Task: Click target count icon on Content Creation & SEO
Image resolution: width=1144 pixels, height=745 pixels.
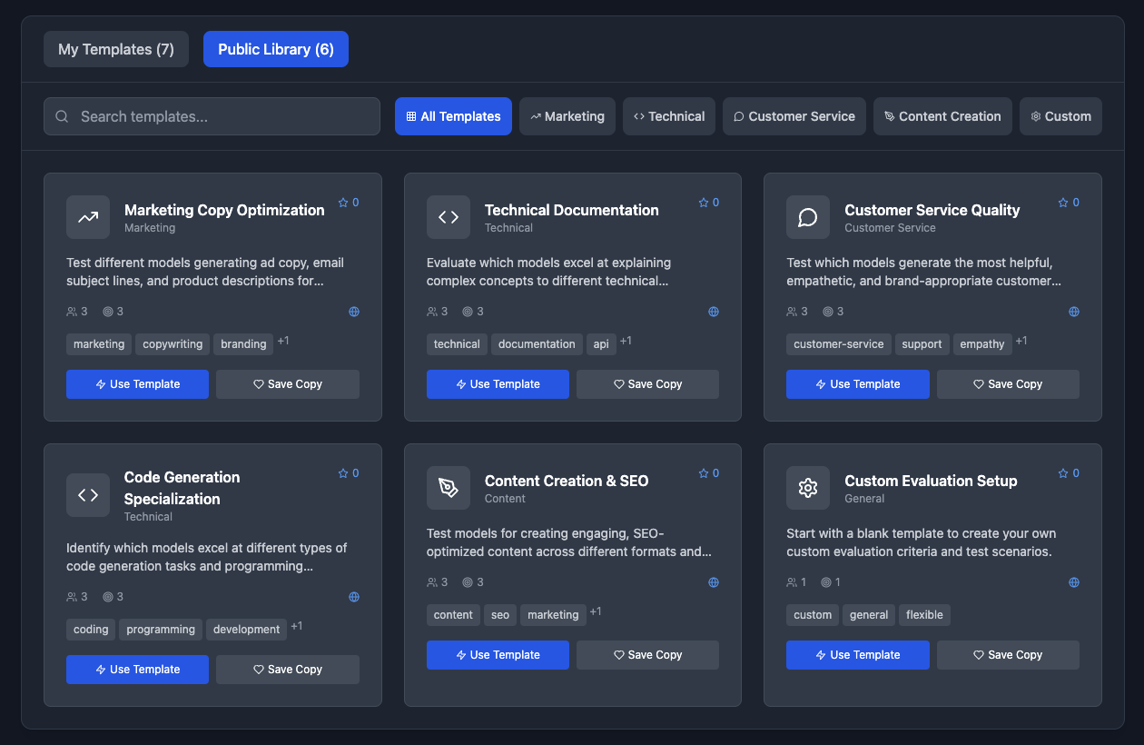Action: coord(468,582)
